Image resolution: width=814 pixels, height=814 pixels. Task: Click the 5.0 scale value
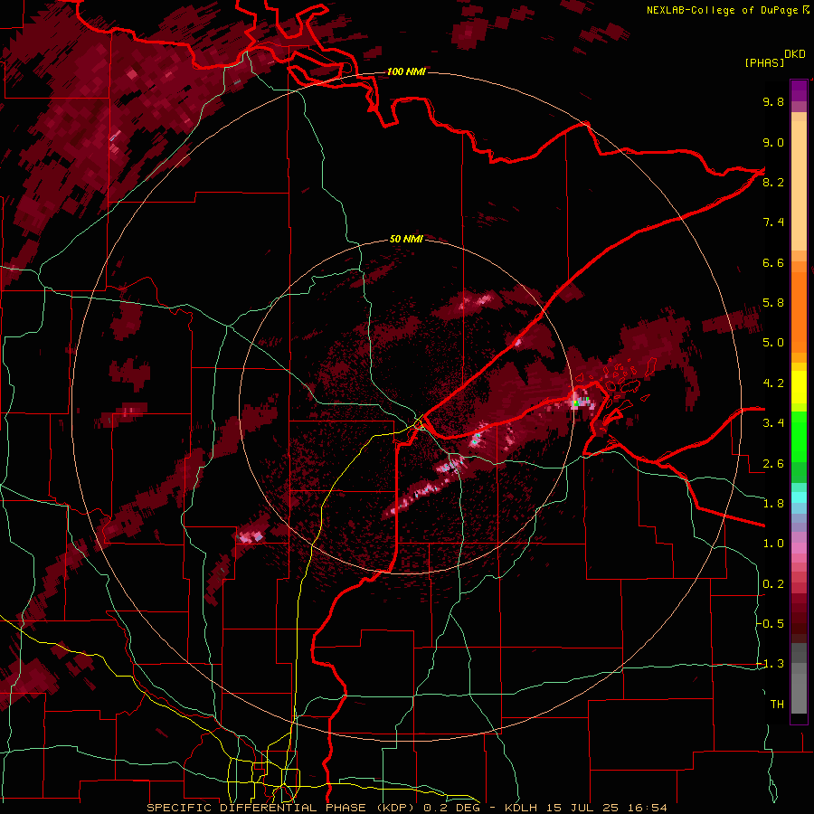773,343
